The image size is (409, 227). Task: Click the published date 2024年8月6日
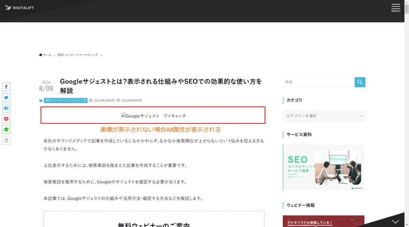point(104,100)
